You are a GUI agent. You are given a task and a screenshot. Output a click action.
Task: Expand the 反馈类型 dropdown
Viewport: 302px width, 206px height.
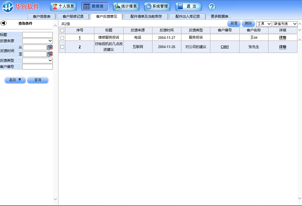[x=38, y=60]
